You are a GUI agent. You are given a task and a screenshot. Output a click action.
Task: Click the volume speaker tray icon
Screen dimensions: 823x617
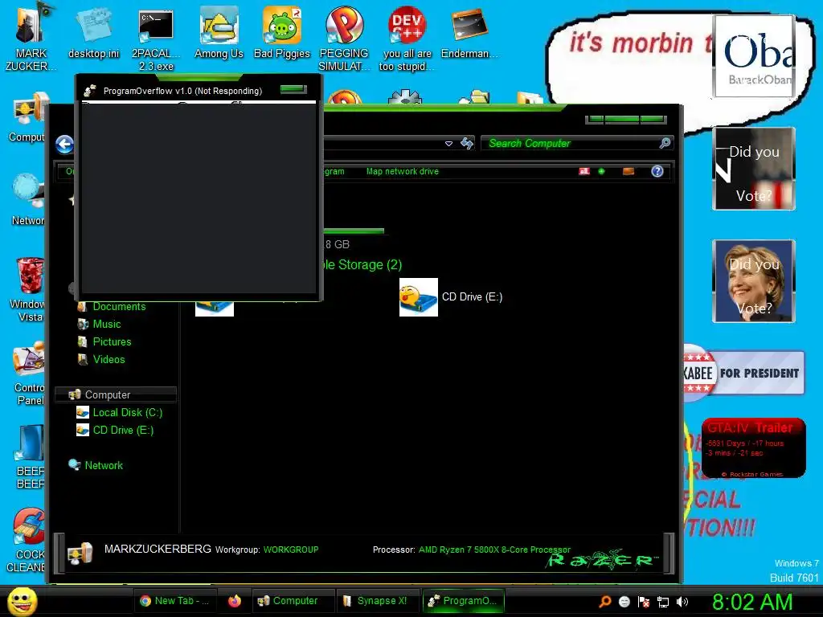[682, 602]
